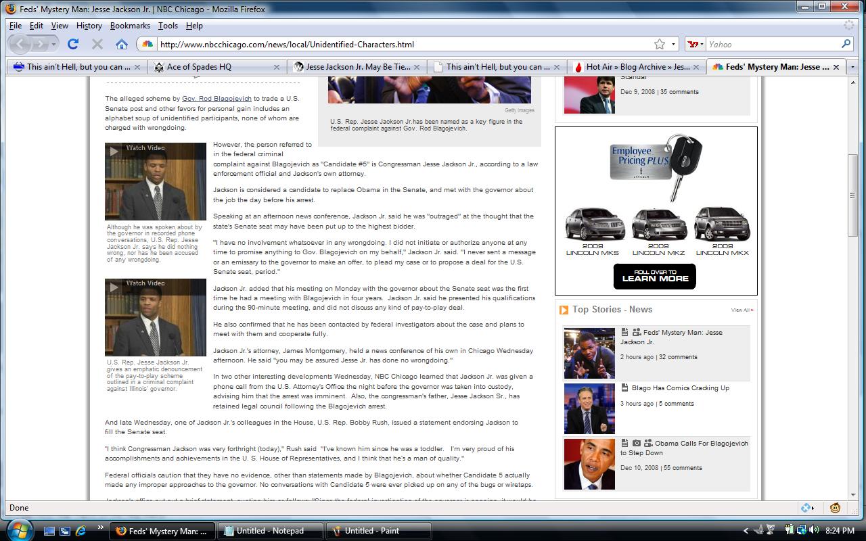Click the Windows Start orb
This screenshot has width=866, height=541.
pyautogui.click(x=18, y=529)
